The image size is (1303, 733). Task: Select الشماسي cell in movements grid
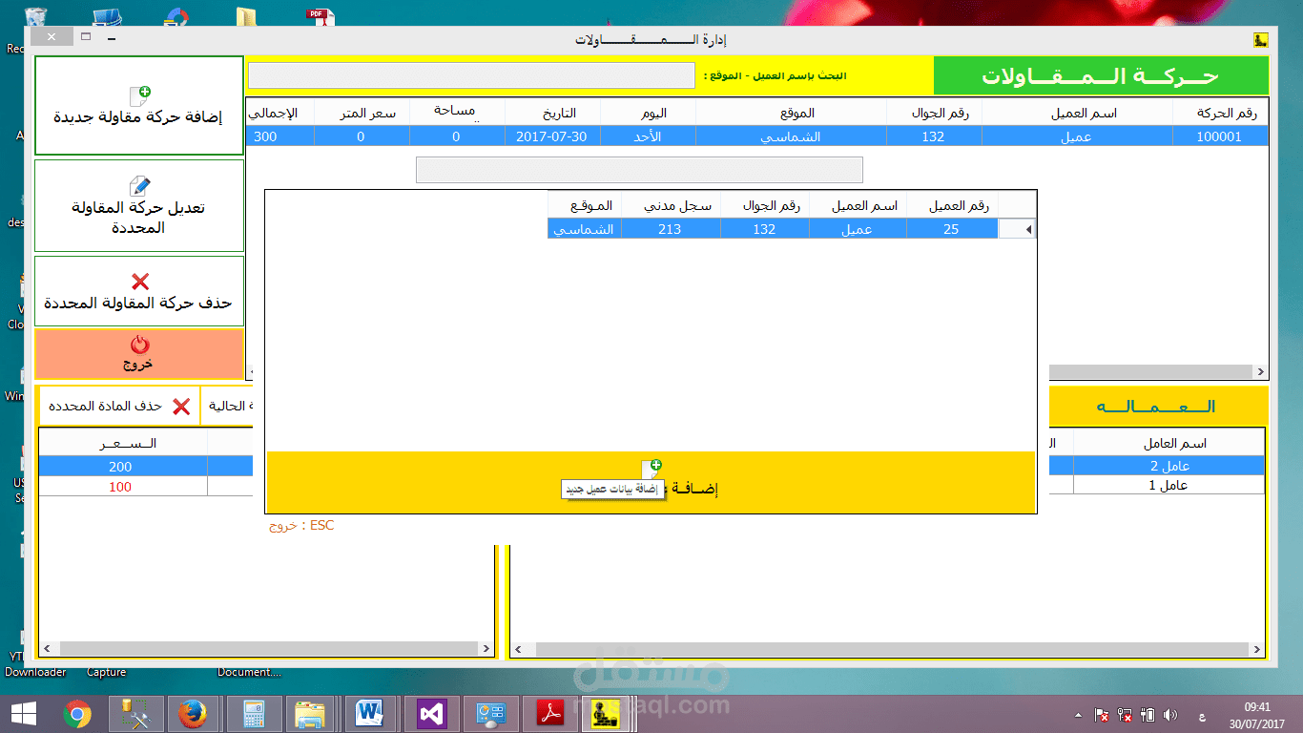pyautogui.click(x=792, y=136)
